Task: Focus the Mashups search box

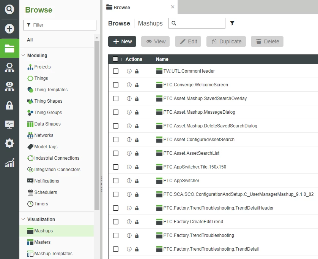Action: [197, 23]
